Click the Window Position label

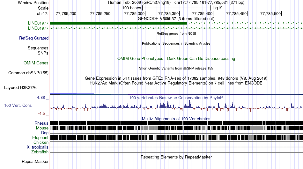pyautogui.click(x=33, y=3)
